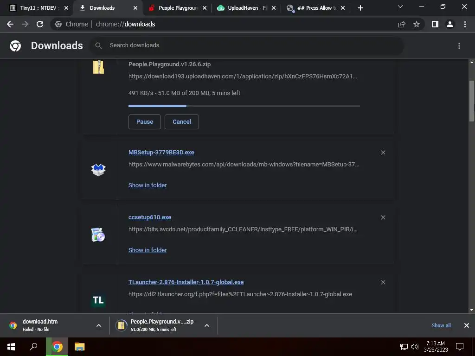Open the notification center icon
Image resolution: width=475 pixels, height=356 pixels.
click(460, 347)
